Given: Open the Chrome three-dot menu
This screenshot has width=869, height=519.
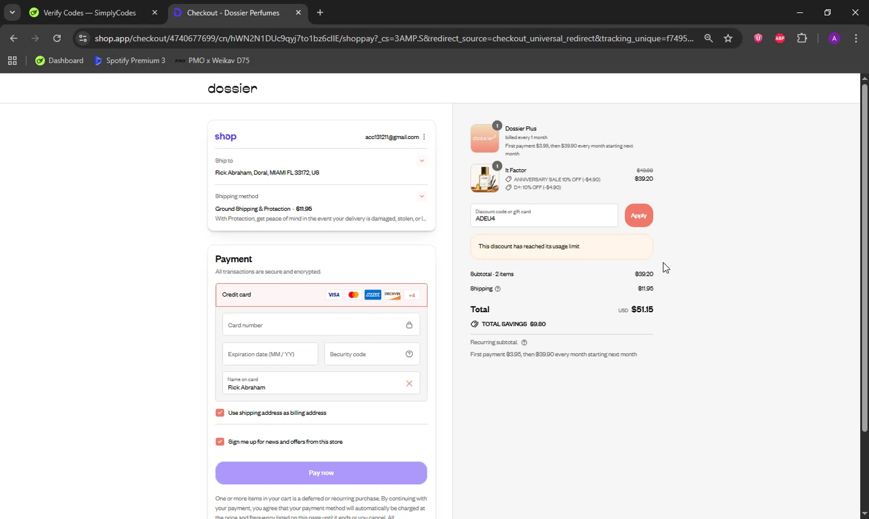Looking at the screenshot, I should pyautogui.click(x=856, y=38).
